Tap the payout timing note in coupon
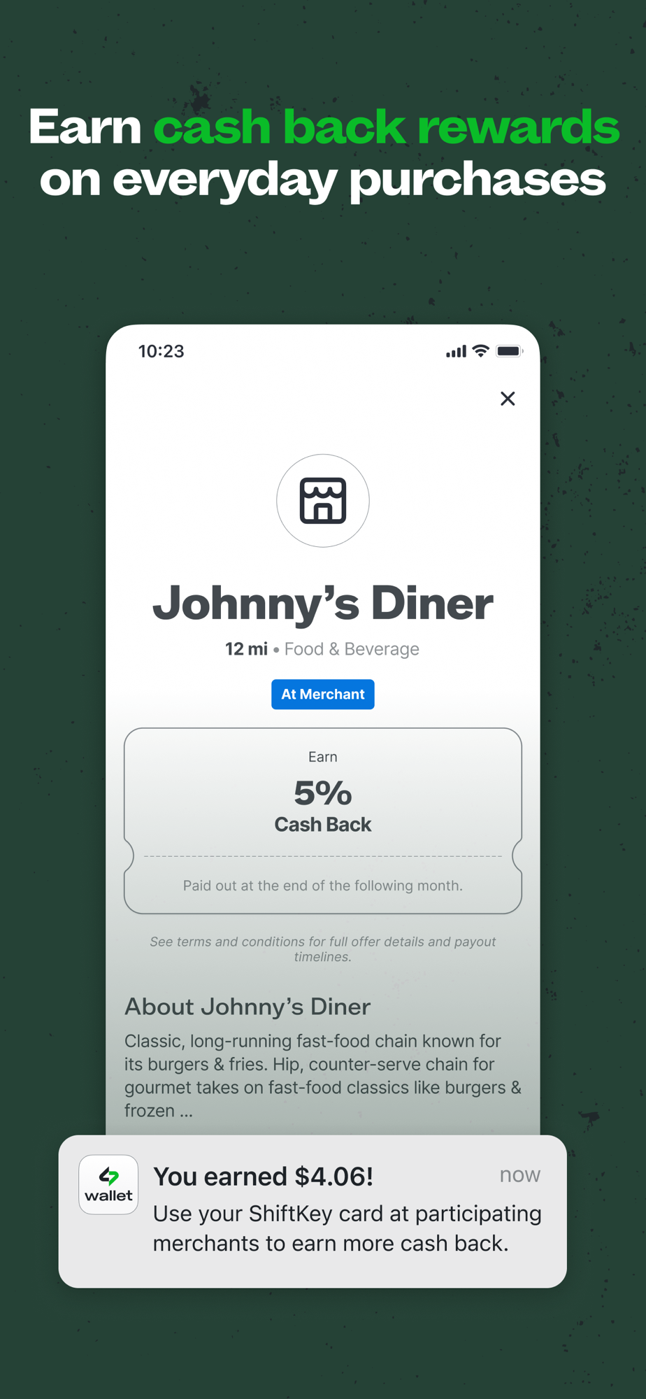The image size is (646, 1399). point(323,886)
